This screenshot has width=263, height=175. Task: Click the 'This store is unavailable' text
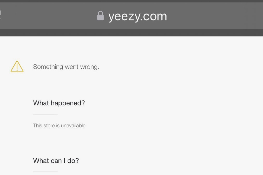coord(59,125)
